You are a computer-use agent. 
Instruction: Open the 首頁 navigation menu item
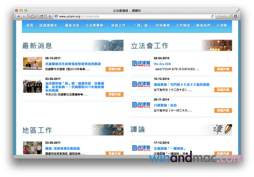click(x=30, y=26)
